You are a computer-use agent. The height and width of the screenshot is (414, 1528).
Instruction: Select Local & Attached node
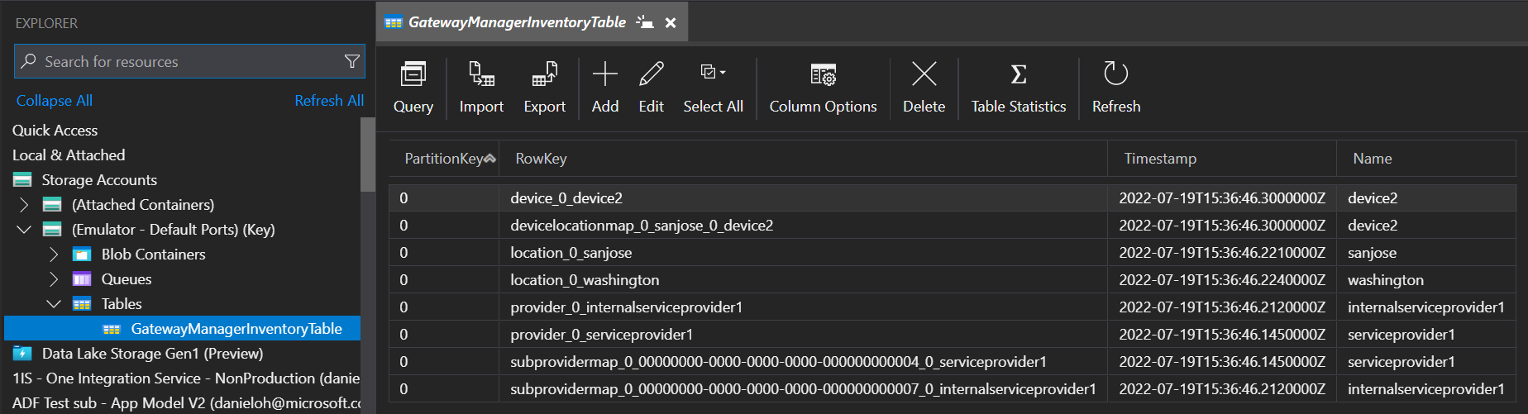[69, 155]
